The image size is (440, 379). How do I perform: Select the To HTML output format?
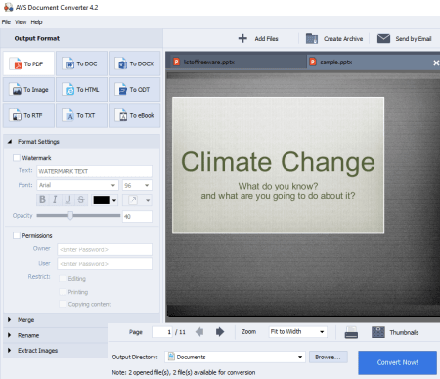81,89
